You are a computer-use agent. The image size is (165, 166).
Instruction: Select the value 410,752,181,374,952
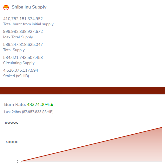pyautogui.click(x=23, y=19)
